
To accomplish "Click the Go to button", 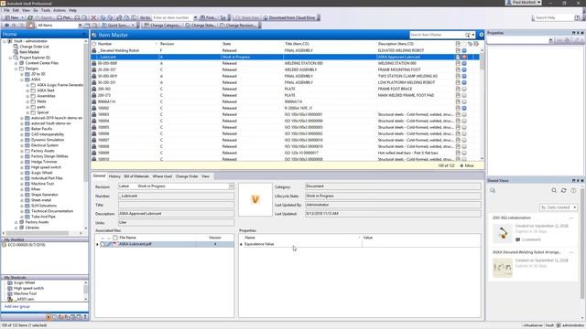I will coord(145,17).
